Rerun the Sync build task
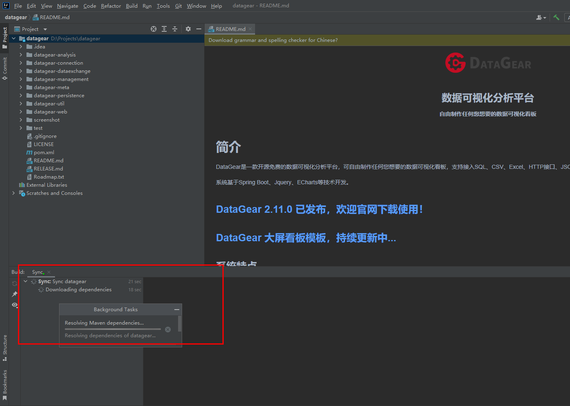 [14, 283]
